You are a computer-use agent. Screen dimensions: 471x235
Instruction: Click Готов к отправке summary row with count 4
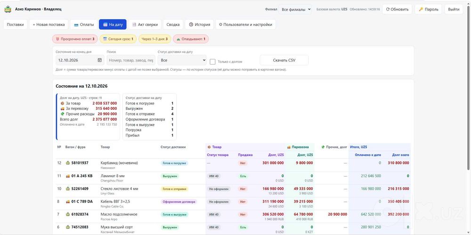tap(150, 114)
